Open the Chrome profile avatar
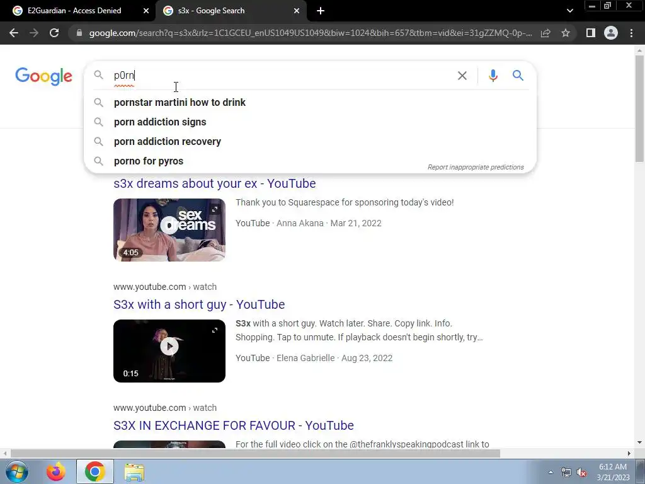This screenshot has width=645, height=484. tap(611, 33)
